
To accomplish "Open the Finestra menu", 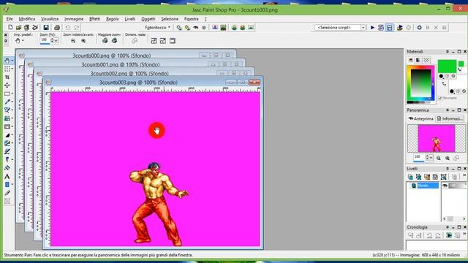I will coord(192,19).
